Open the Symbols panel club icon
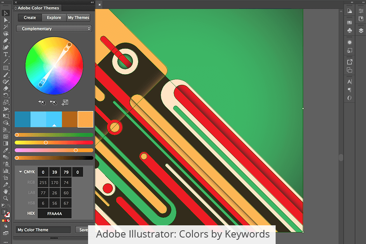 [x=350, y=30]
